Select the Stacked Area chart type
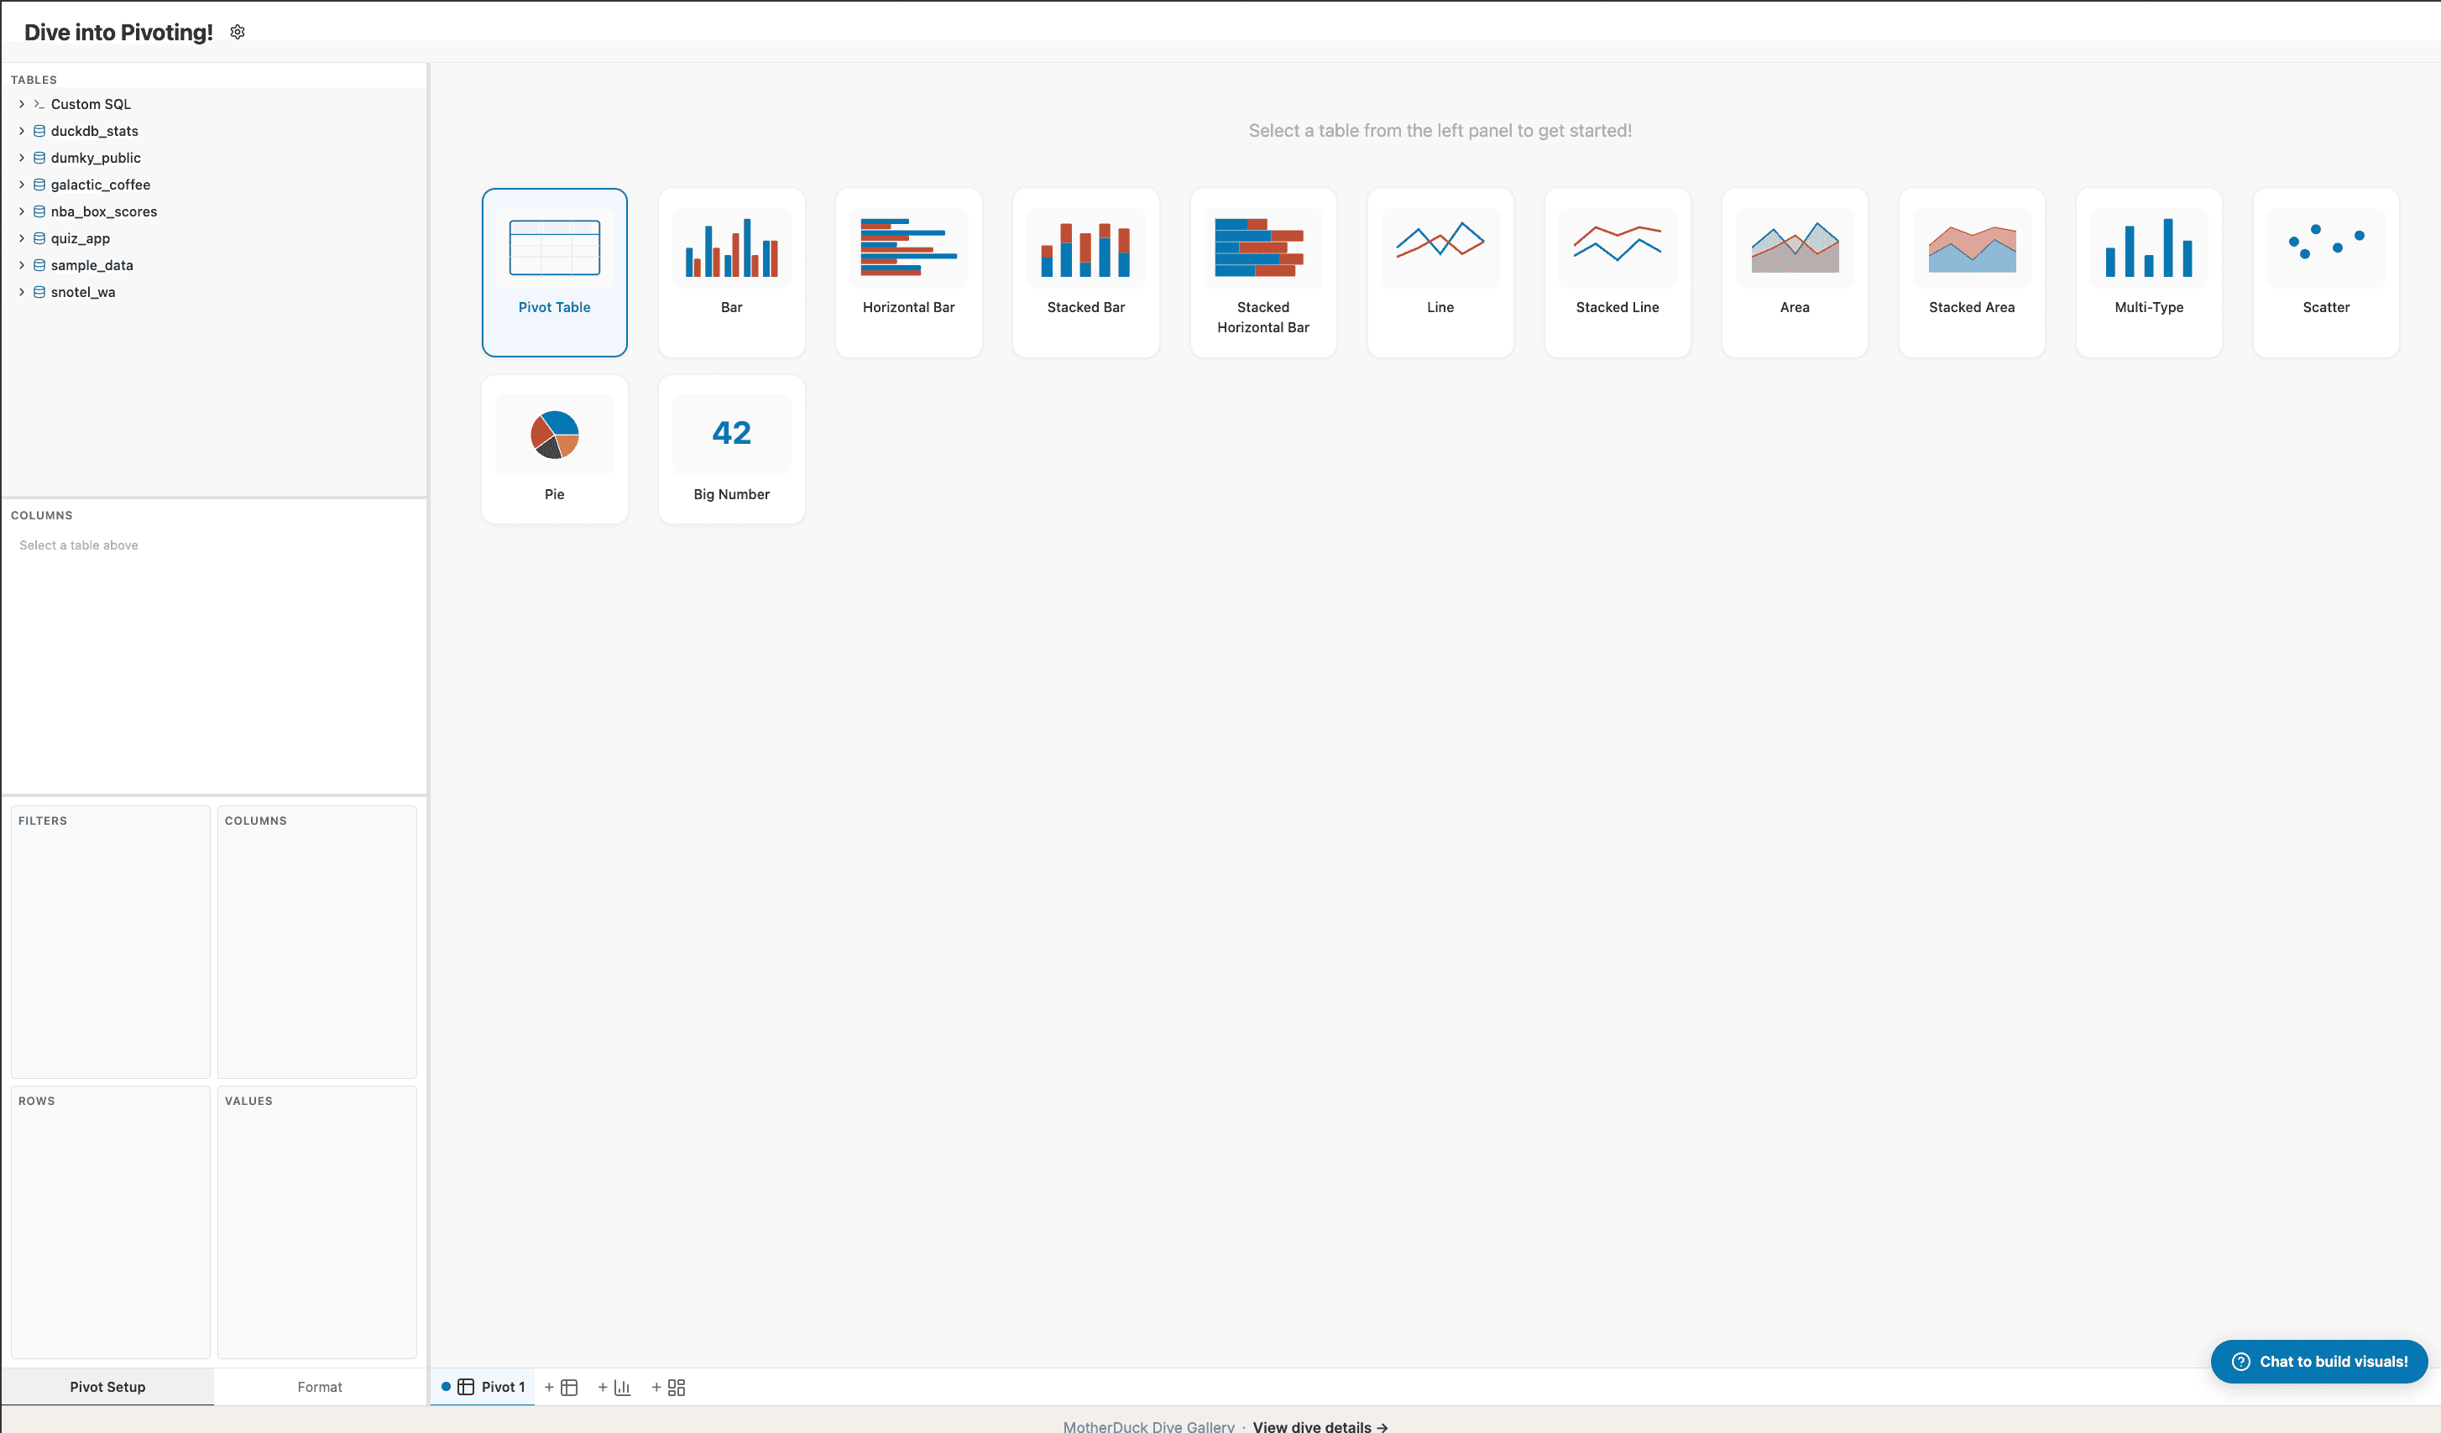The width and height of the screenshot is (2441, 1433). 1971,271
